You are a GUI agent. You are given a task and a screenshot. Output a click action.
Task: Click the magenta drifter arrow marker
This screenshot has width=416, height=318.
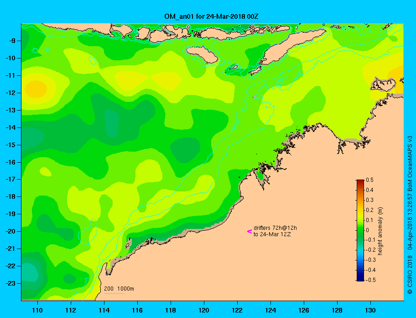point(250,231)
